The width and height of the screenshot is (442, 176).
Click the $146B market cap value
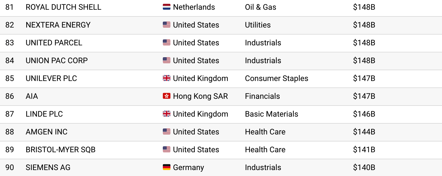pos(364,114)
